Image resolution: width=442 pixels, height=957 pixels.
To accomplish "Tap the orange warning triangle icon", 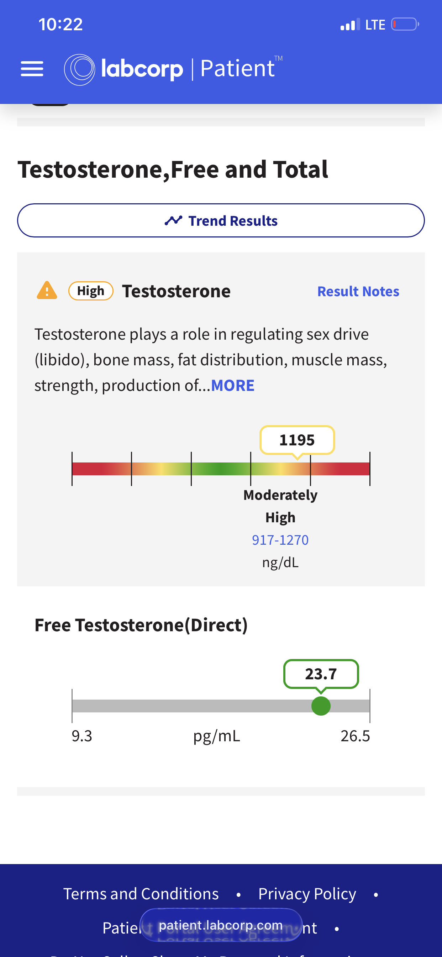I will (47, 291).
